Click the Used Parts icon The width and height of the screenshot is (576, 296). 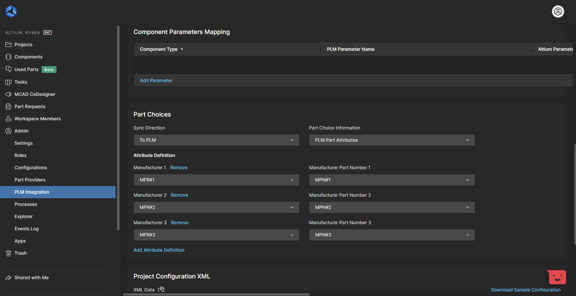pyautogui.click(x=8, y=69)
